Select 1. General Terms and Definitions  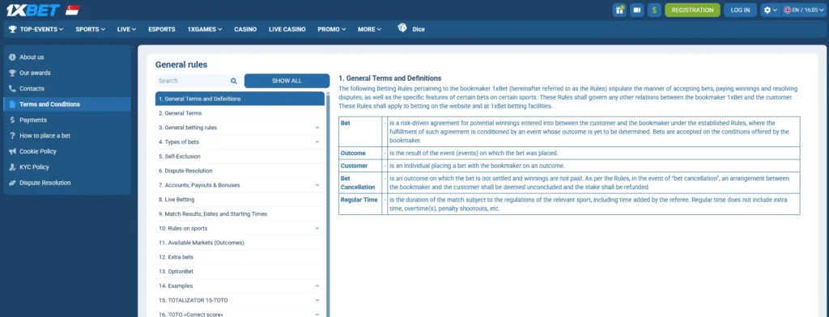click(240, 99)
